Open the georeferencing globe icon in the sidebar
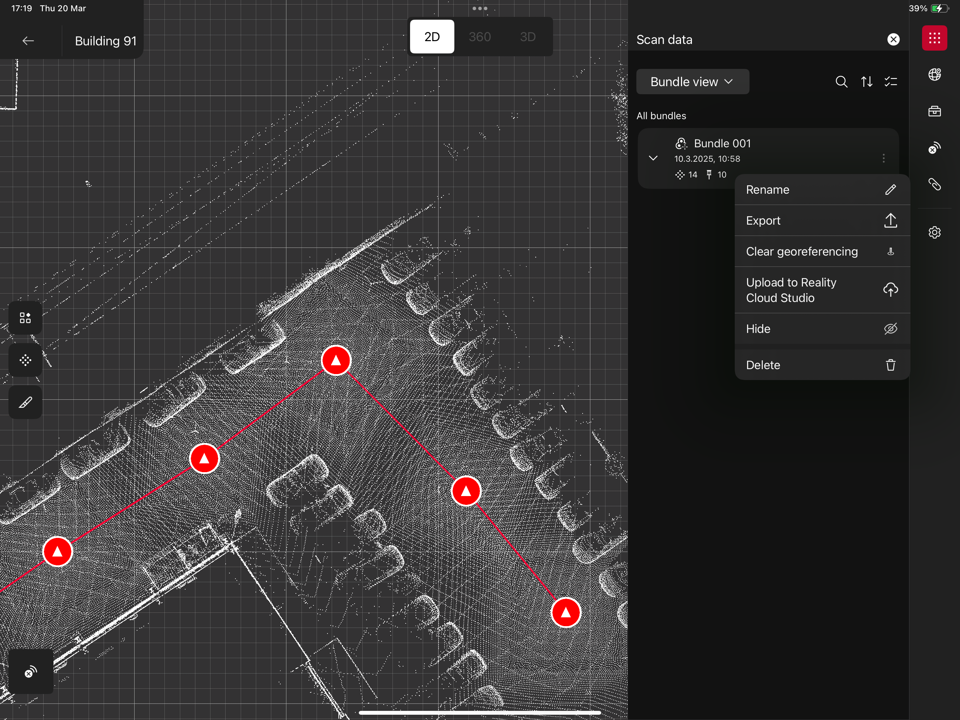Image resolution: width=960 pixels, height=720 pixels. [934, 74]
